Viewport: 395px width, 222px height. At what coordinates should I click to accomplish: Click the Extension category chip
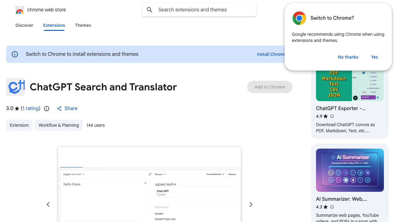(19, 125)
